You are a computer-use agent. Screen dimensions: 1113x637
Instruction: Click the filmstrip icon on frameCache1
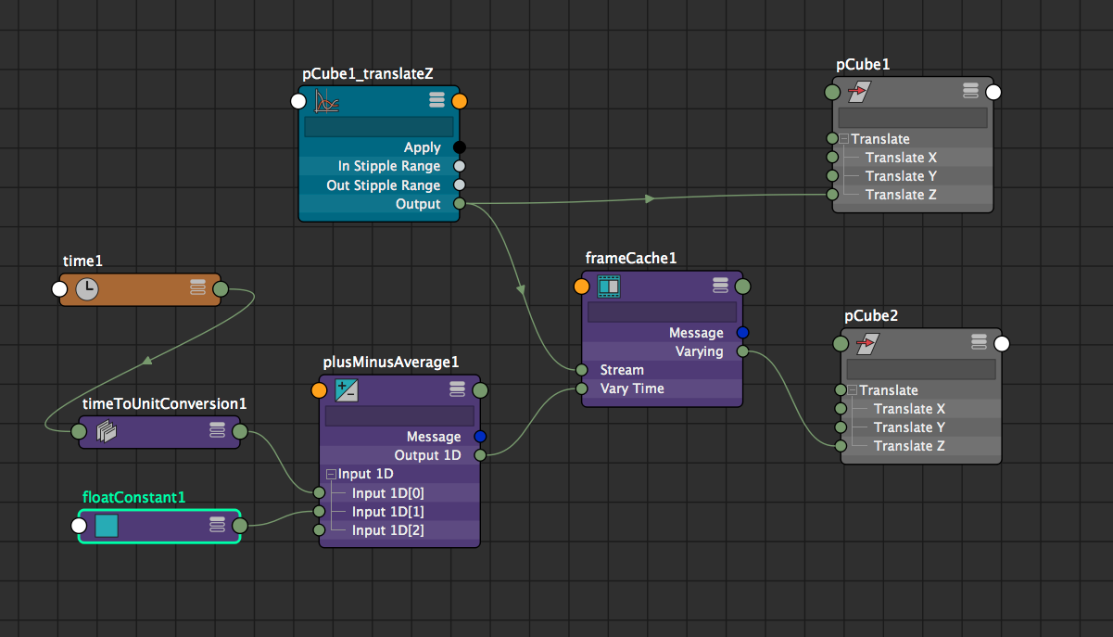(x=608, y=286)
